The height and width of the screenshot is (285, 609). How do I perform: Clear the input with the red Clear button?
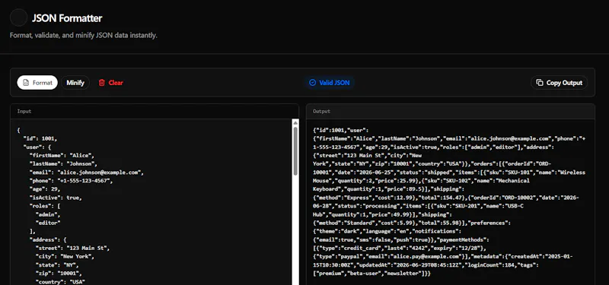pos(110,83)
